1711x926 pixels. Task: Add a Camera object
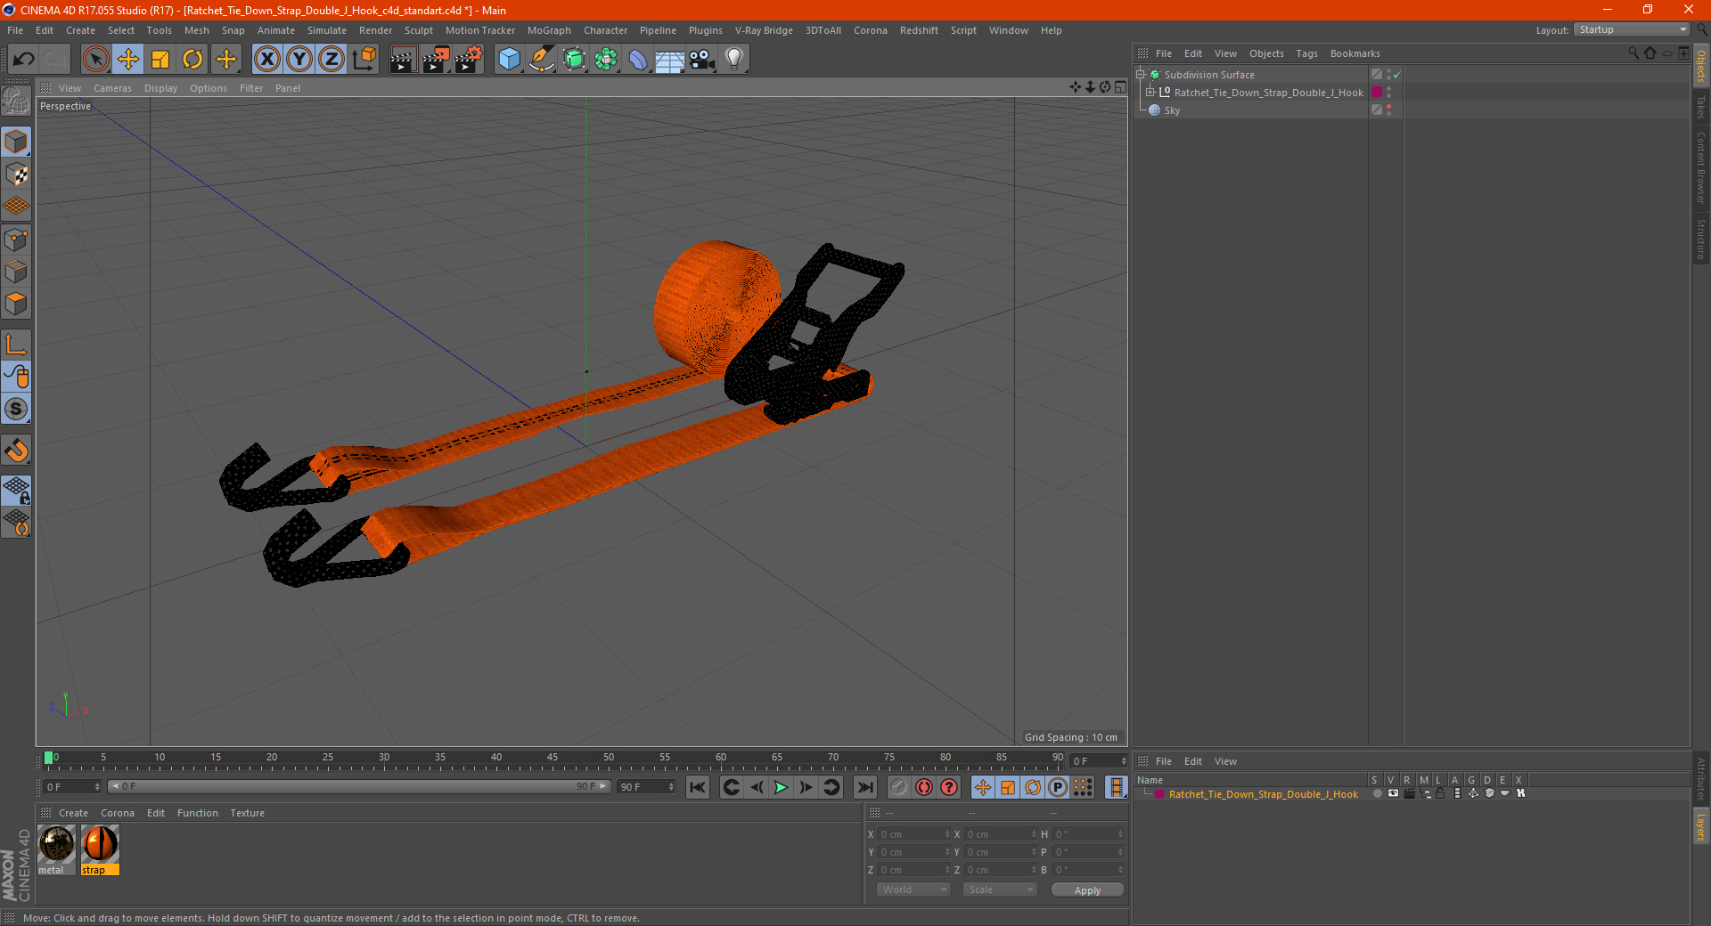point(702,60)
